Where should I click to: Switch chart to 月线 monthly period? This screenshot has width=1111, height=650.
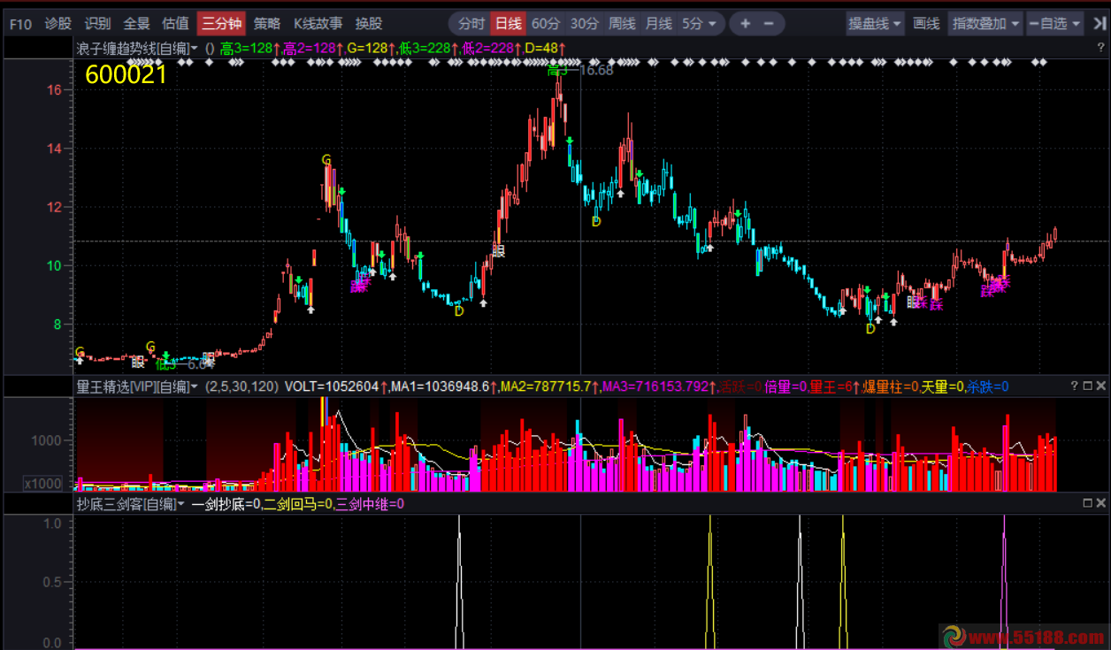click(x=658, y=24)
